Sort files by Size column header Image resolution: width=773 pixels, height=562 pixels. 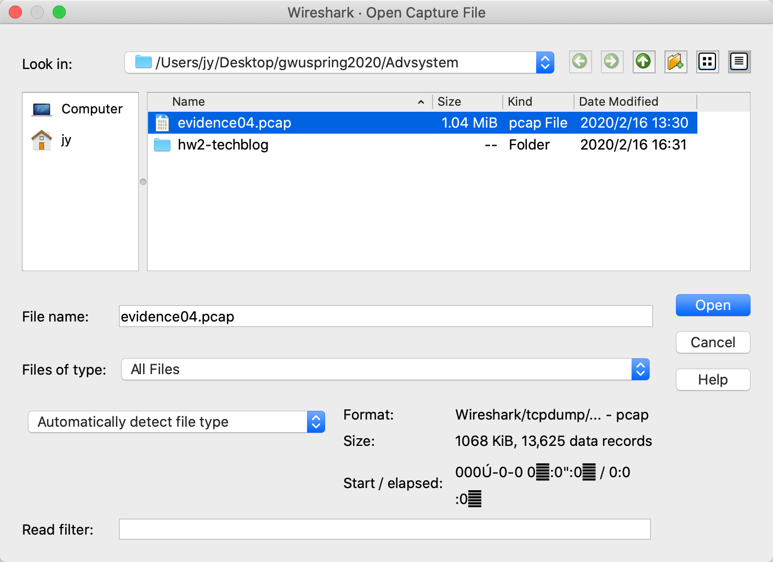pos(449,102)
